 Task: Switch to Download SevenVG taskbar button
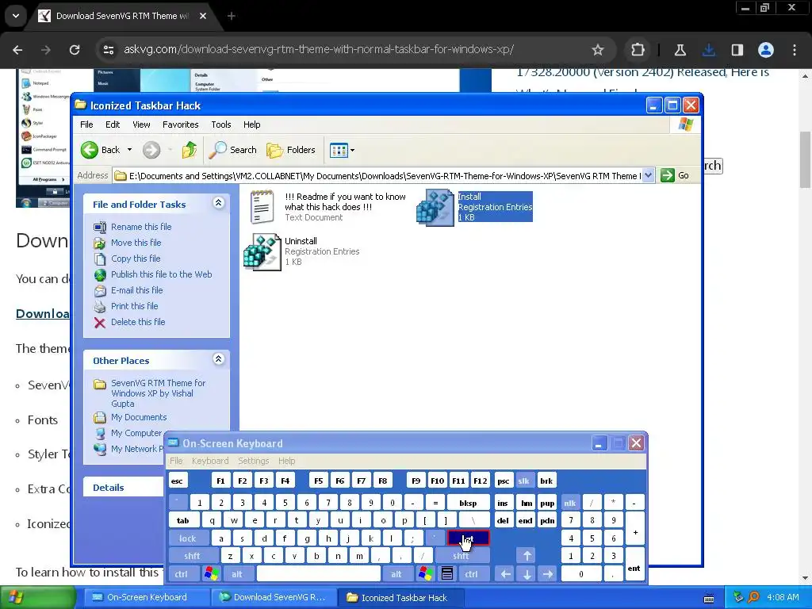point(274,597)
